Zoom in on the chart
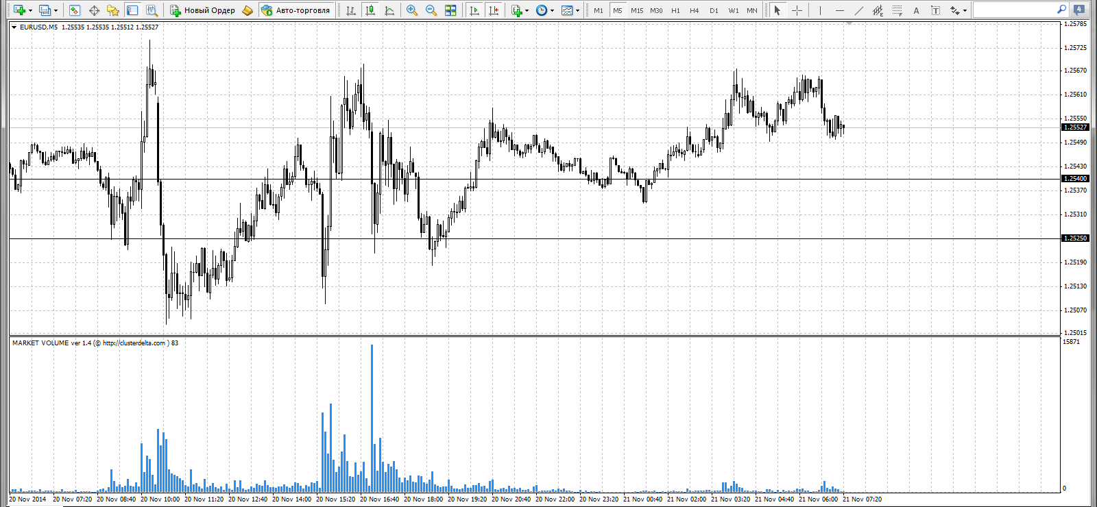The image size is (1097, 507). pos(412,10)
